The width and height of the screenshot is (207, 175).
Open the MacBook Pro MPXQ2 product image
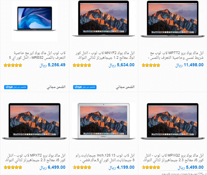[173, 121]
